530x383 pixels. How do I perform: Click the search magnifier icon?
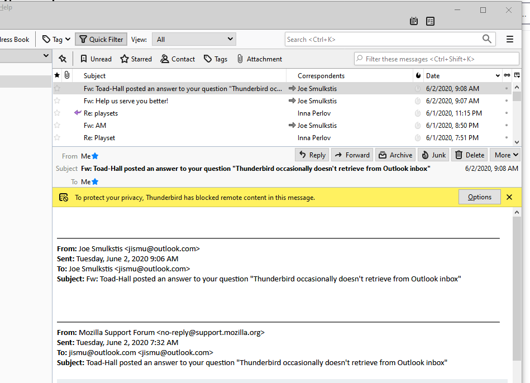coord(487,39)
